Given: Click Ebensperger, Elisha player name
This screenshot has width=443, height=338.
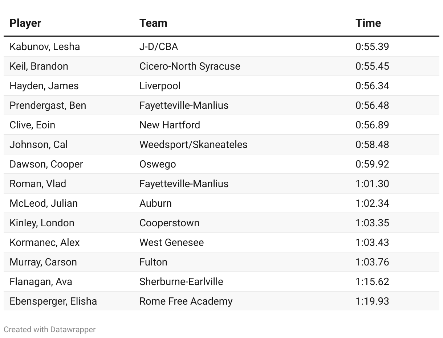Looking at the screenshot, I should click(x=53, y=301).
